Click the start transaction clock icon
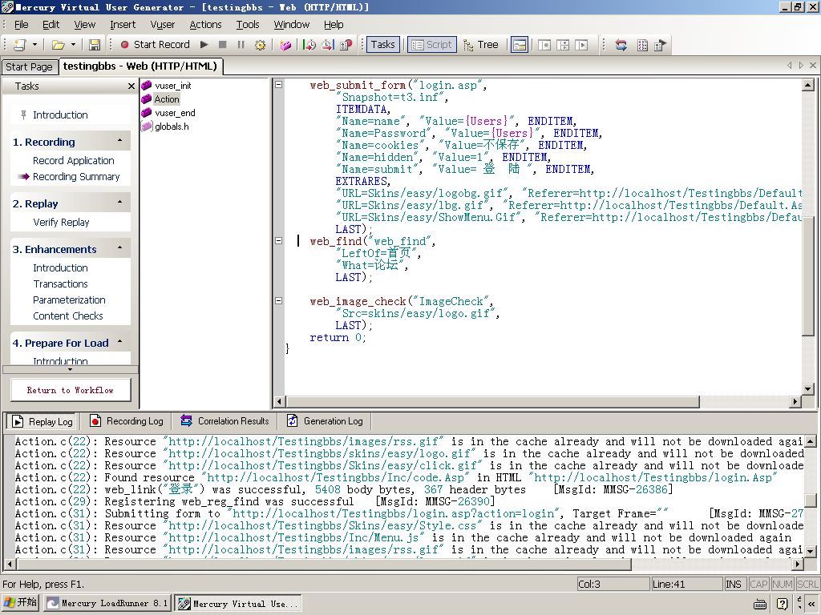This screenshot has width=821, height=615. (309, 45)
